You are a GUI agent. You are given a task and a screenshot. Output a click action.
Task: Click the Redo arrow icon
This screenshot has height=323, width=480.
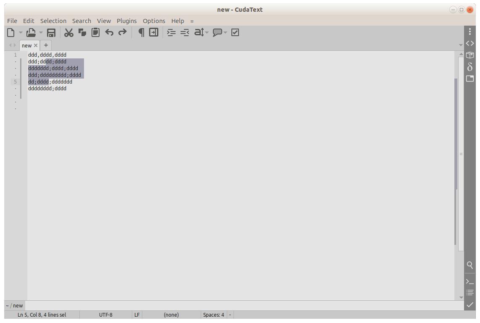(122, 33)
